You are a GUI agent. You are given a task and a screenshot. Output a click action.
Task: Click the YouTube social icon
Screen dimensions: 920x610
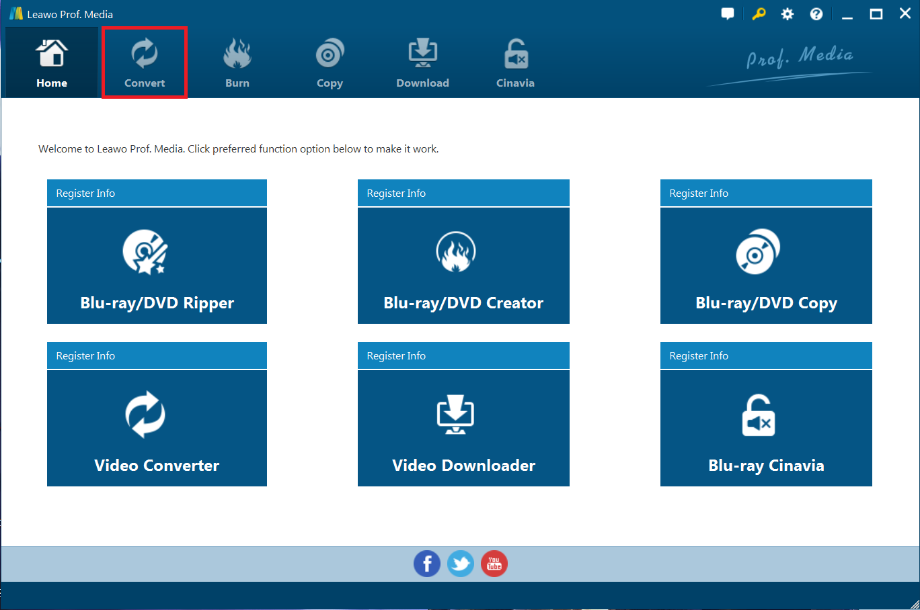coord(494,564)
